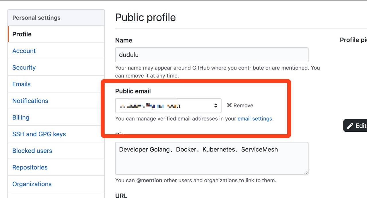Image resolution: width=367 pixels, height=198 pixels.
Task: Click the Public email selector arrows
Action: (216, 106)
